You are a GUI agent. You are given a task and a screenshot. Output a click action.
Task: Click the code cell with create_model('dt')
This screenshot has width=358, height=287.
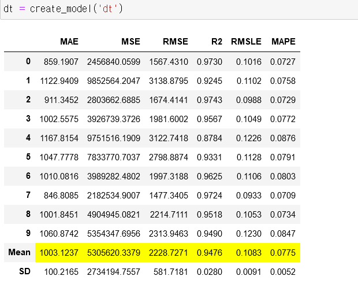pyautogui.click(x=179, y=9)
